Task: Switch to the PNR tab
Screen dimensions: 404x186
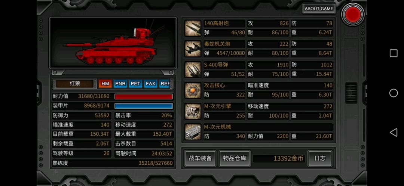Action: point(120,84)
